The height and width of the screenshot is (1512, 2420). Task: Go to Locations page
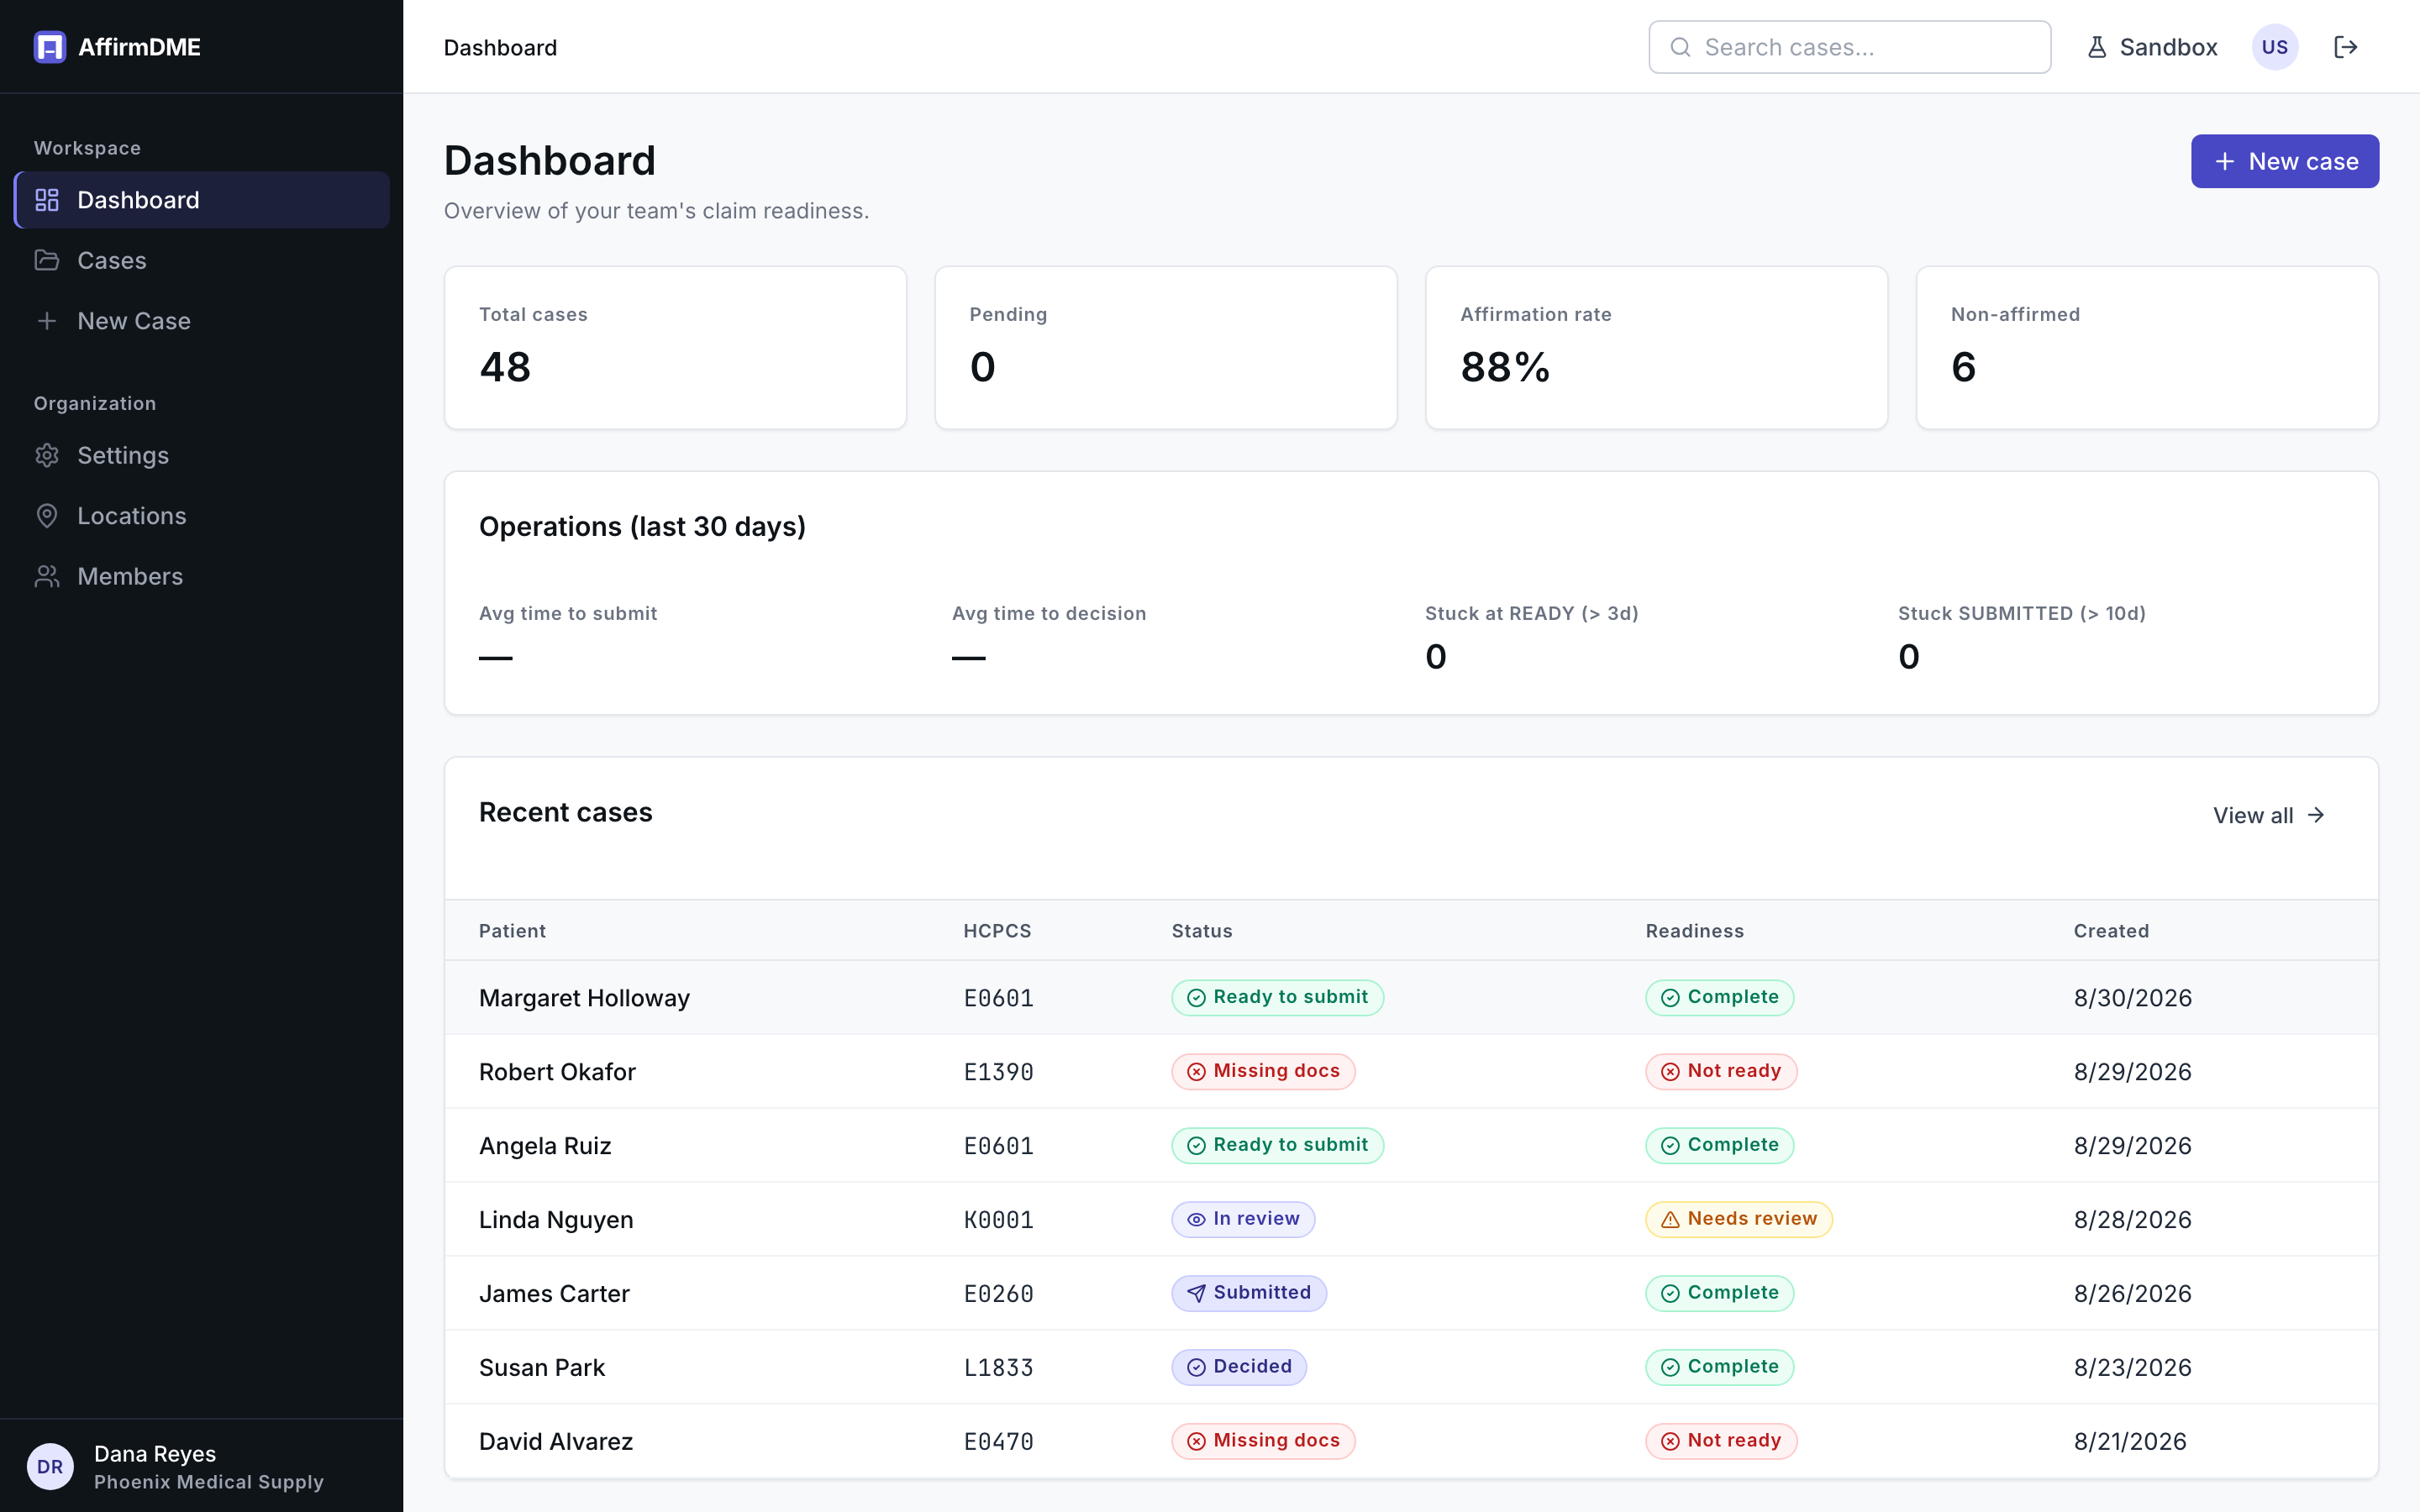[x=202, y=516]
